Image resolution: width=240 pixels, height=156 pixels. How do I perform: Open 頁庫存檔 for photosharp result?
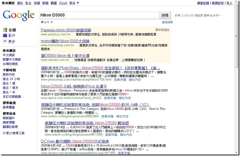tap(120, 80)
